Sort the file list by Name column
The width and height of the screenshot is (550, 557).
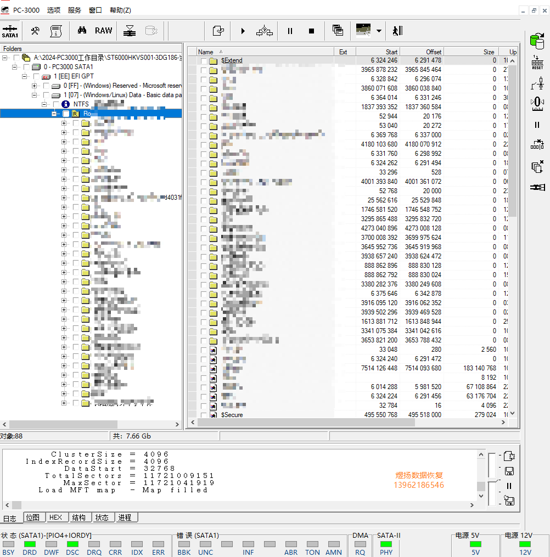click(x=265, y=52)
